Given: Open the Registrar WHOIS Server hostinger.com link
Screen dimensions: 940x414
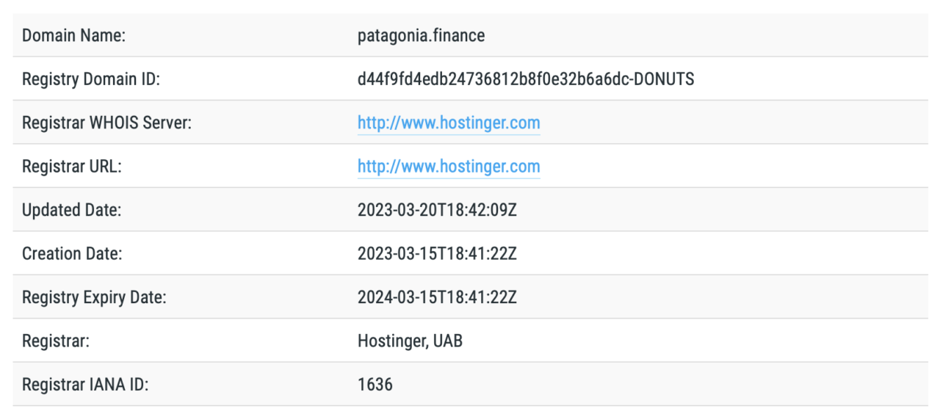Looking at the screenshot, I should 449,123.
